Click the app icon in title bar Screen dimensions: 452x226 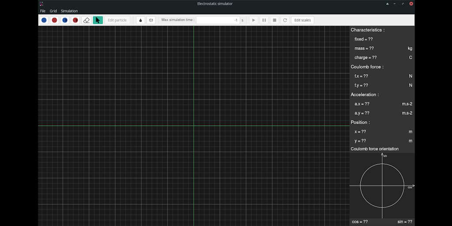[41, 4]
